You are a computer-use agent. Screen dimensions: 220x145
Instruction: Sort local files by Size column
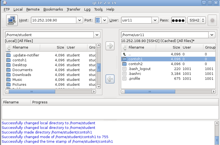(53, 47)
